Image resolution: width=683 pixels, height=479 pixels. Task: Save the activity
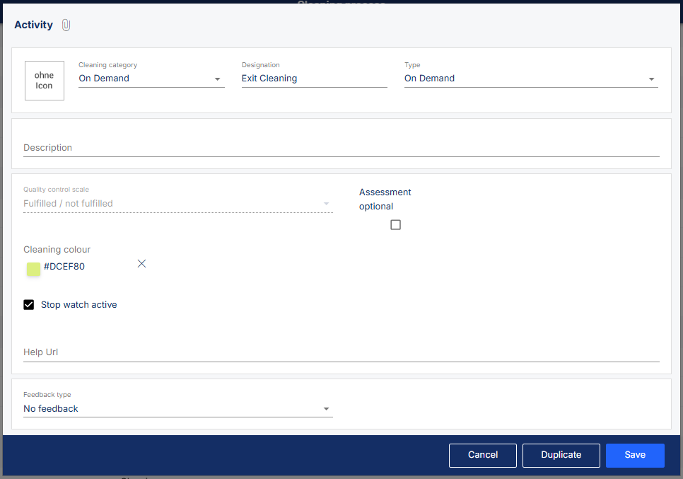point(634,455)
